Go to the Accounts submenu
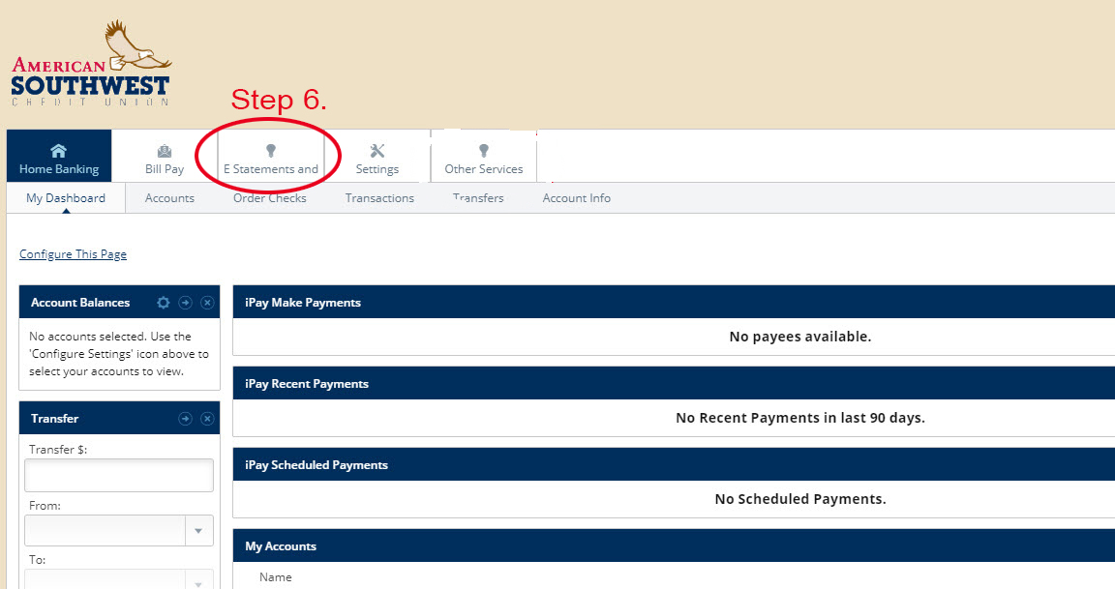1115x589 pixels. 169,198
